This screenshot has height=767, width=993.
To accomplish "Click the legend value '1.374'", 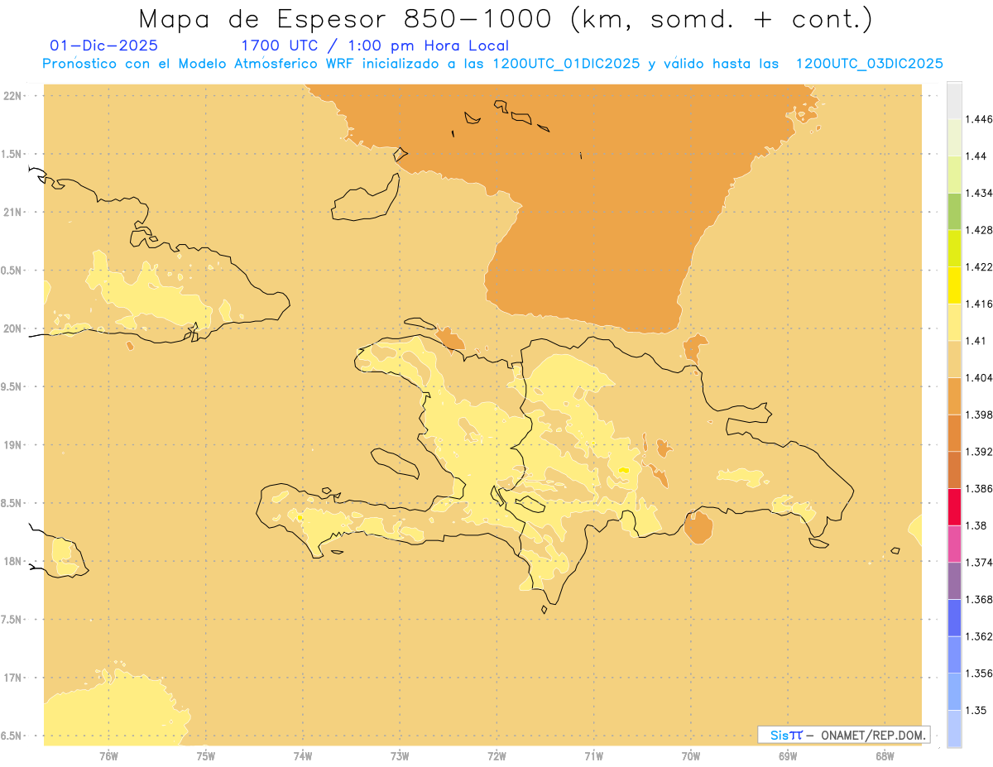I will pos(979,563).
